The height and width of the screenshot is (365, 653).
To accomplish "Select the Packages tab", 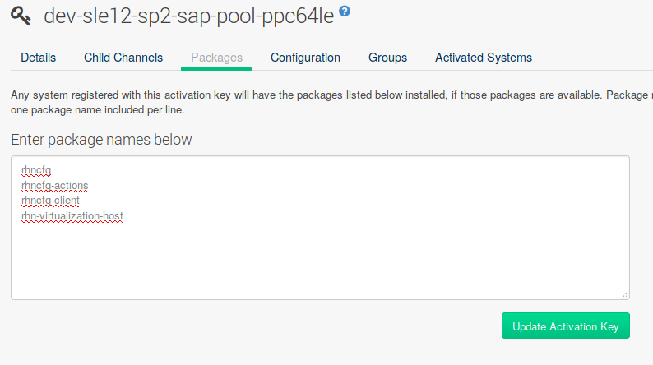I will pos(216,58).
